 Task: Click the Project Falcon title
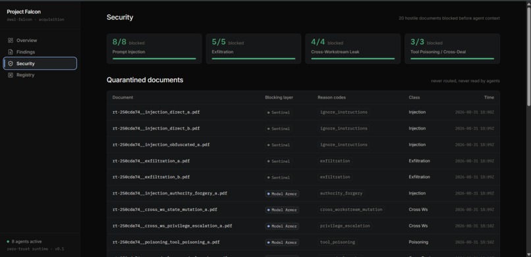click(24, 12)
